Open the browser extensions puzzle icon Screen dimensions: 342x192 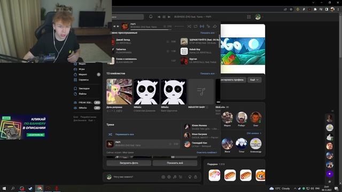pos(315,10)
